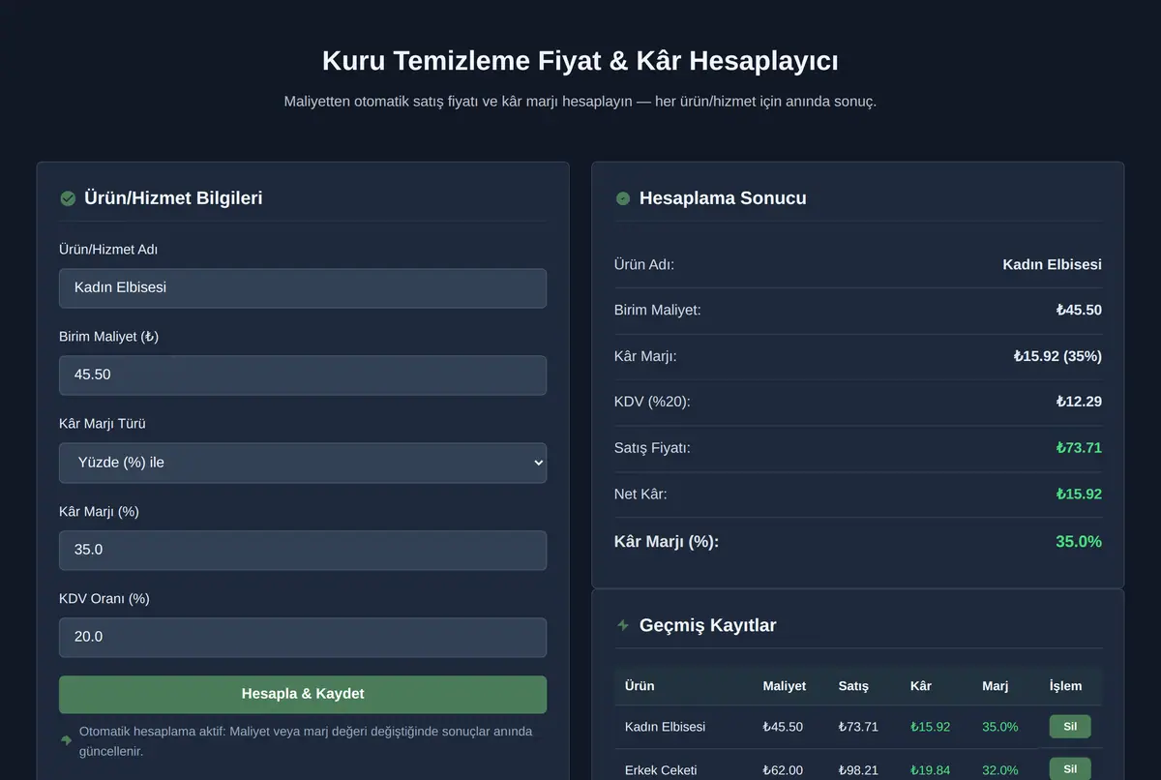The width and height of the screenshot is (1161, 780).
Task: Open the Kâr Marjı Türü dropdown
Action: click(x=303, y=463)
